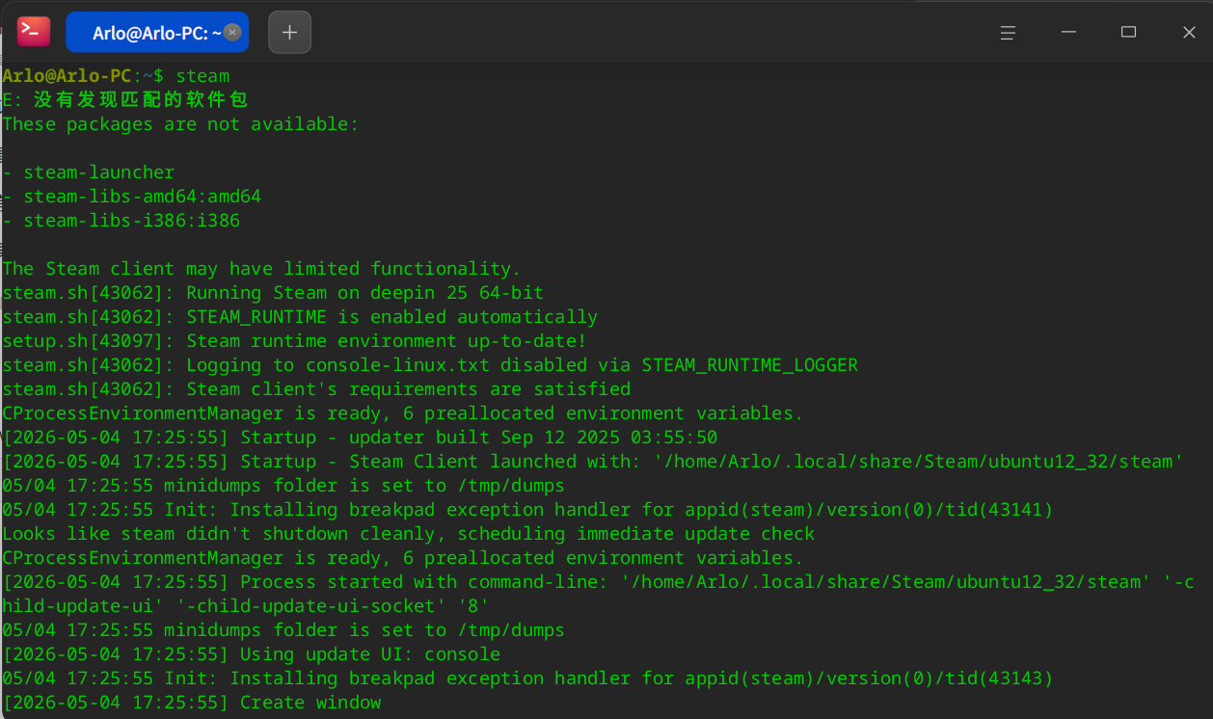Minimize the terminal window

(1068, 33)
